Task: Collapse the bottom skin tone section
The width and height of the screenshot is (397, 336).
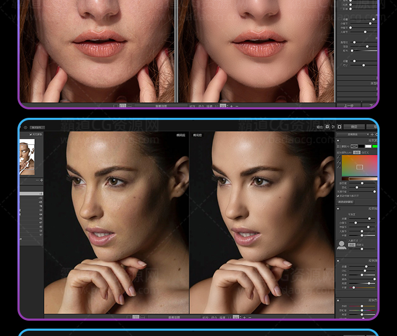Action: (338, 301)
